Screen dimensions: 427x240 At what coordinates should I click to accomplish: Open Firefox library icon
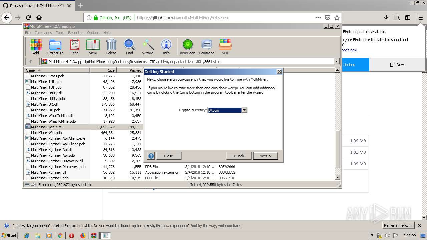[x=397, y=18]
